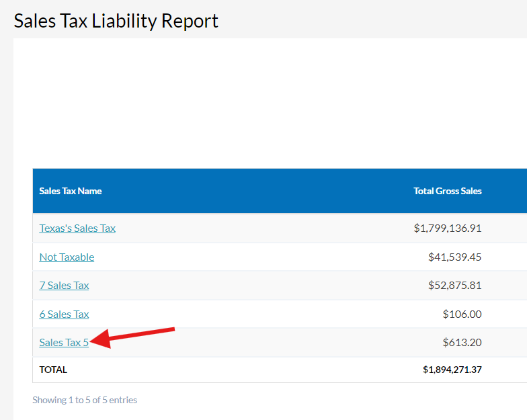Click the Not Taxable link
The width and height of the screenshot is (527, 420).
click(67, 257)
